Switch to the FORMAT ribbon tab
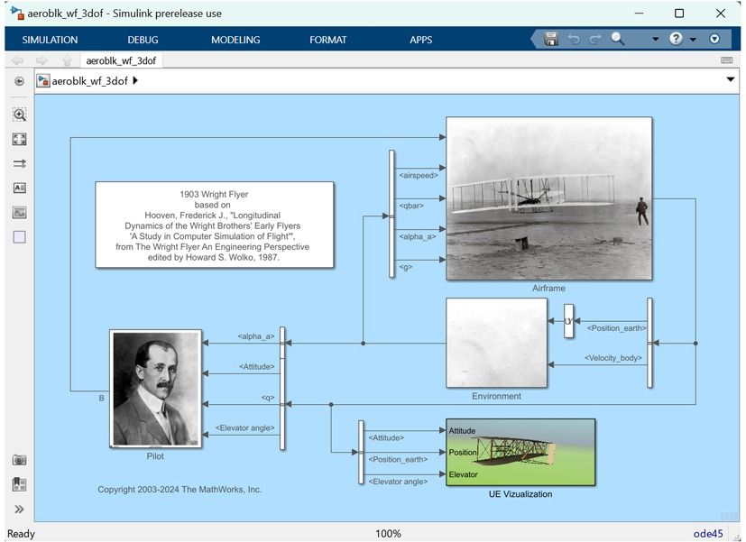The height and width of the screenshot is (542, 746). [327, 40]
